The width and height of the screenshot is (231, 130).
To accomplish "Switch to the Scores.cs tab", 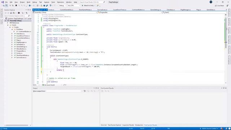I will pos(51,10).
